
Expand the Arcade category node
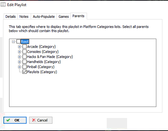[x=20, y=47]
